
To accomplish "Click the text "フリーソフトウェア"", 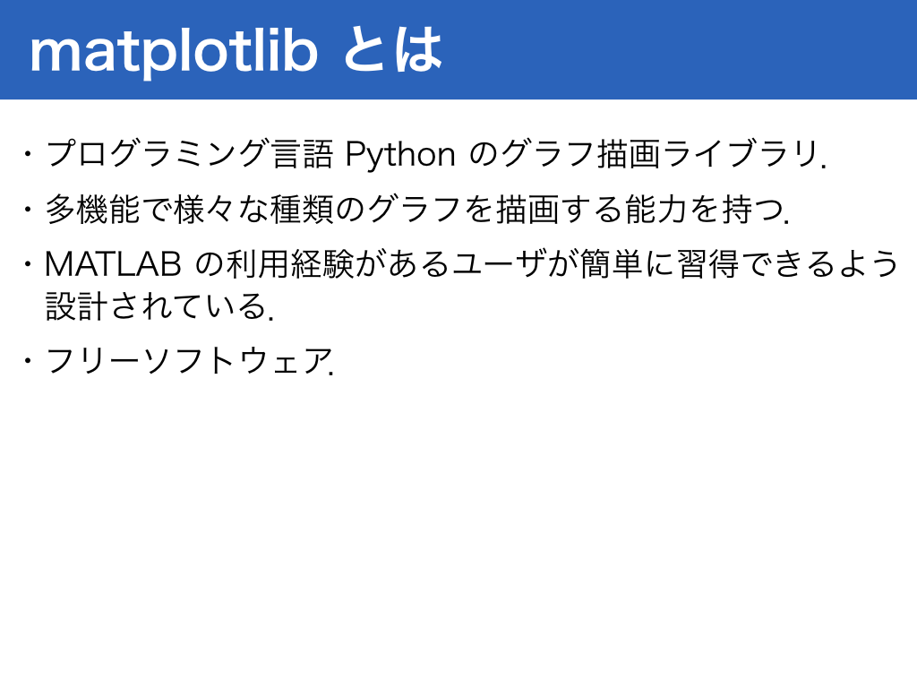I will tap(187, 360).
